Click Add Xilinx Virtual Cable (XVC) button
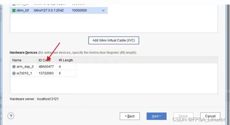 tap(114, 41)
